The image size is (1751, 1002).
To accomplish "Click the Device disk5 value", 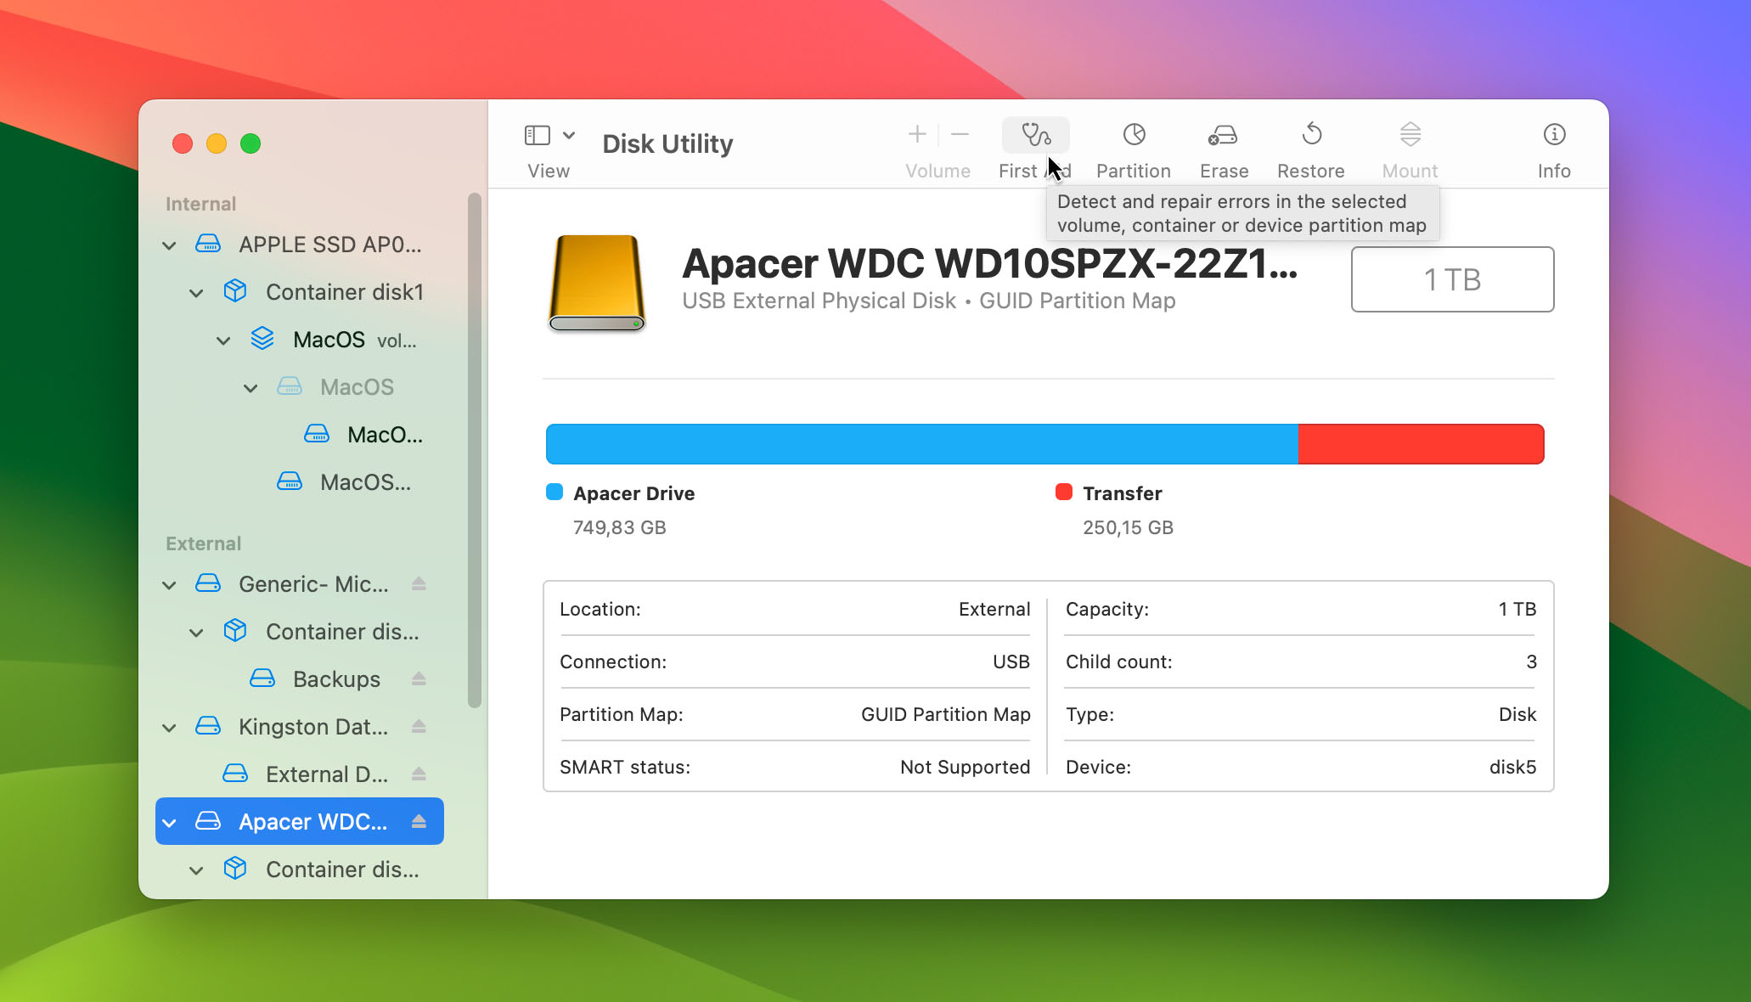I will 1512,767.
